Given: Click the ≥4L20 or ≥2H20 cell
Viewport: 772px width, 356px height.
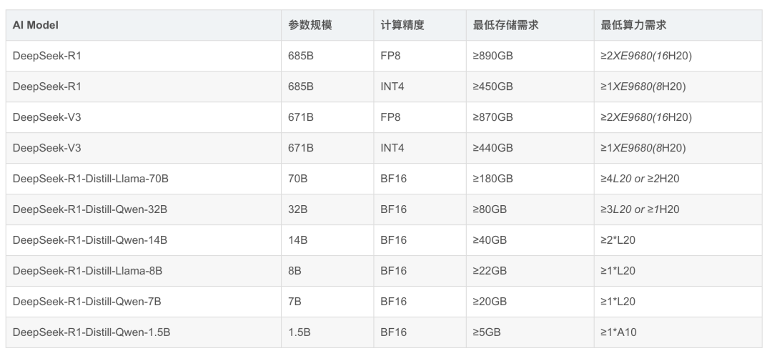Looking at the screenshot, I should point(640,179).
